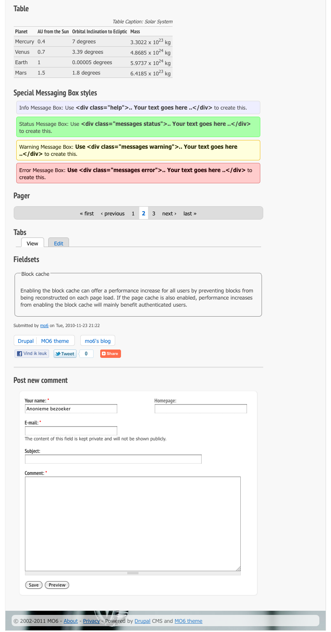This screenshot has width=331, height=632.
Task: Select the View tab
Action: (x=32, y=243)
